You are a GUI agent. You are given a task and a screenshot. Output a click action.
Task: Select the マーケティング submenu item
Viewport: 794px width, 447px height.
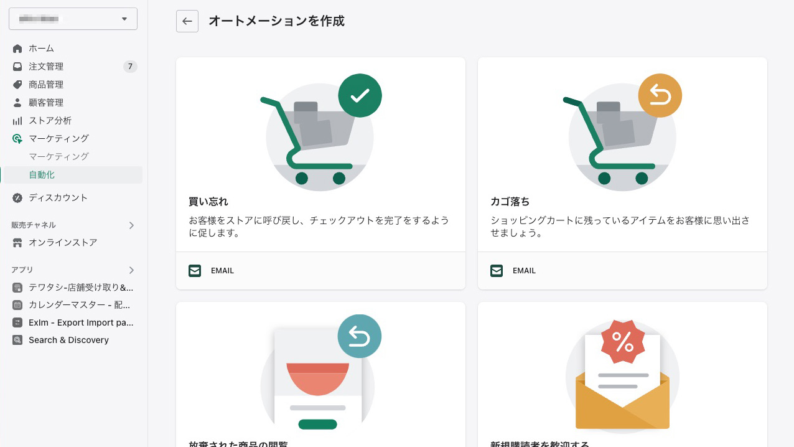coord(59,157)
